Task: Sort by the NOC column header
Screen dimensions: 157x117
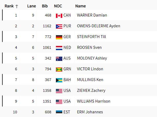Action: pos(58,6)
